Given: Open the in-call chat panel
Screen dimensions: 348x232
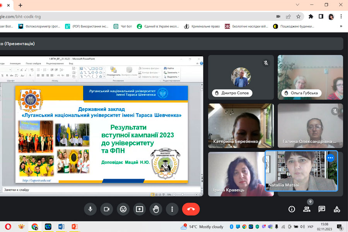Looking at the screenshot, I should point(322,209).
